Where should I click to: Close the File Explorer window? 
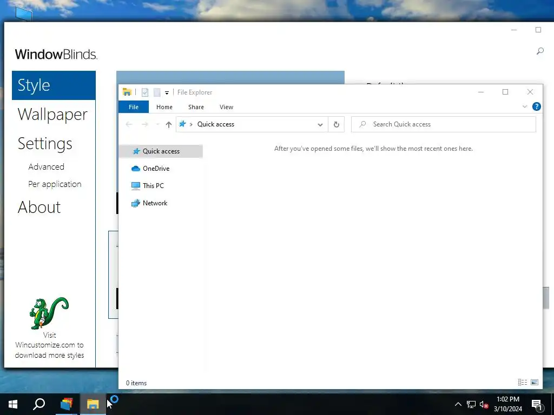tap(530, 92)
